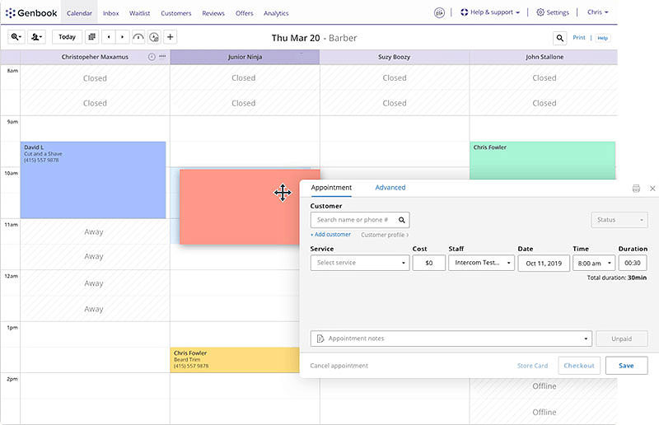
Task: Switch to the Calendar tab
Action: pos(79,13)
